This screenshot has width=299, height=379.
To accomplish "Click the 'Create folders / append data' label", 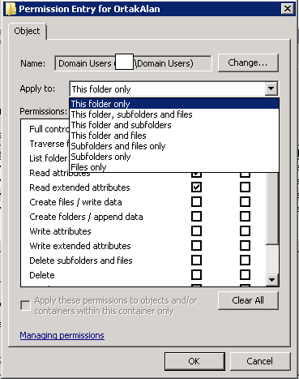I will point(86,217).
